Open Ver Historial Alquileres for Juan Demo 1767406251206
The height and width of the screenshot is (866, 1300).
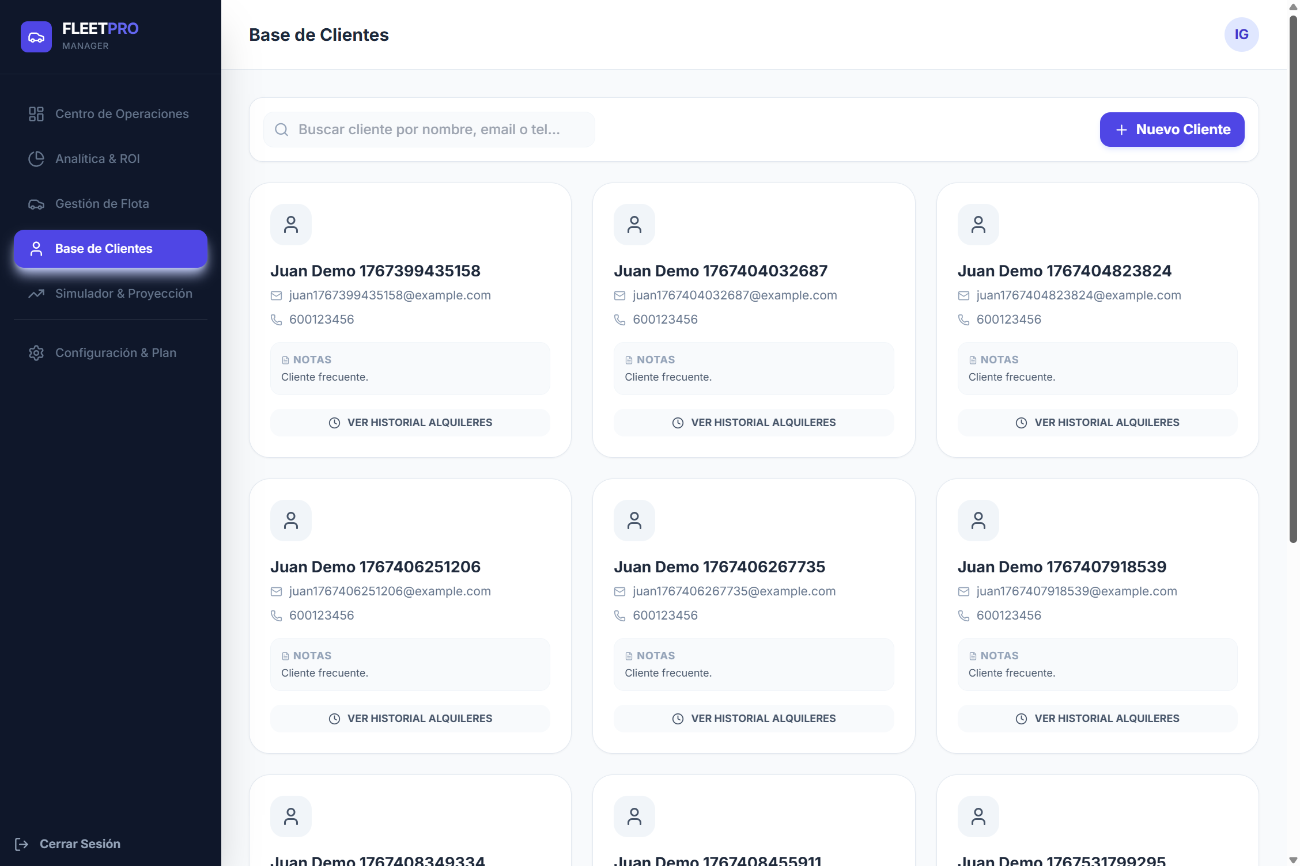pos(410,718)
